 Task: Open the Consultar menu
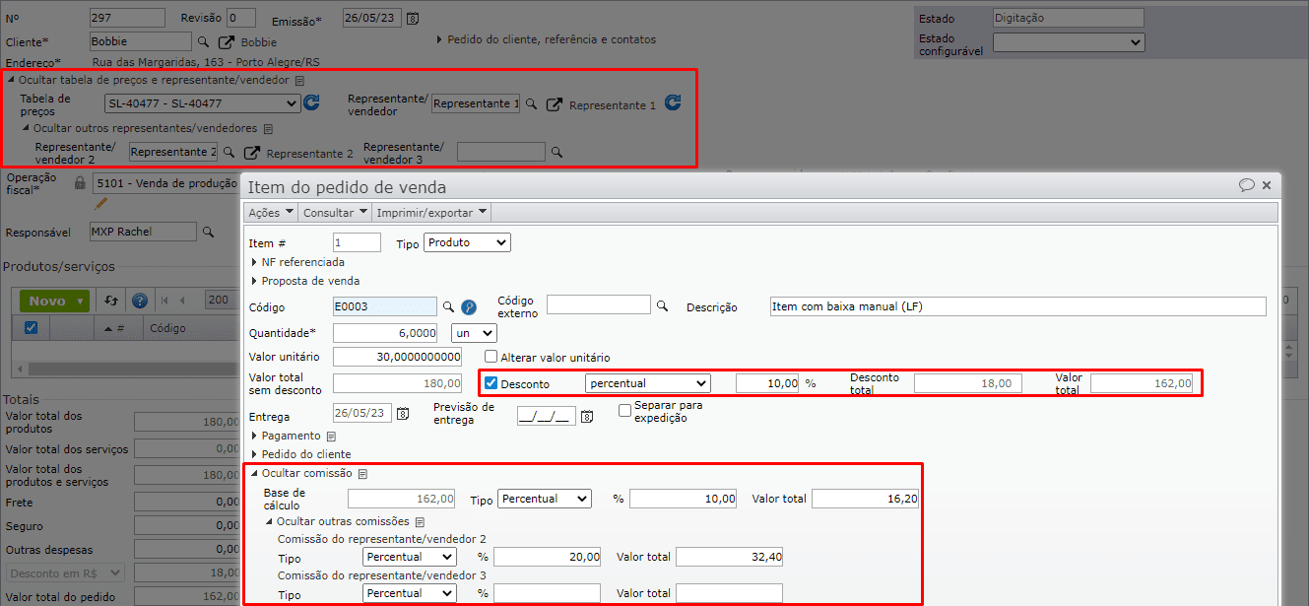[x=335, y=212]
